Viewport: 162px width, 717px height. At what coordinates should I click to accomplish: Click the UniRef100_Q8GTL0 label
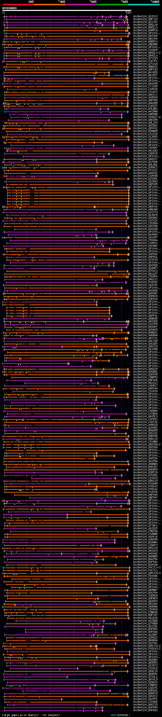coord(145,95)
